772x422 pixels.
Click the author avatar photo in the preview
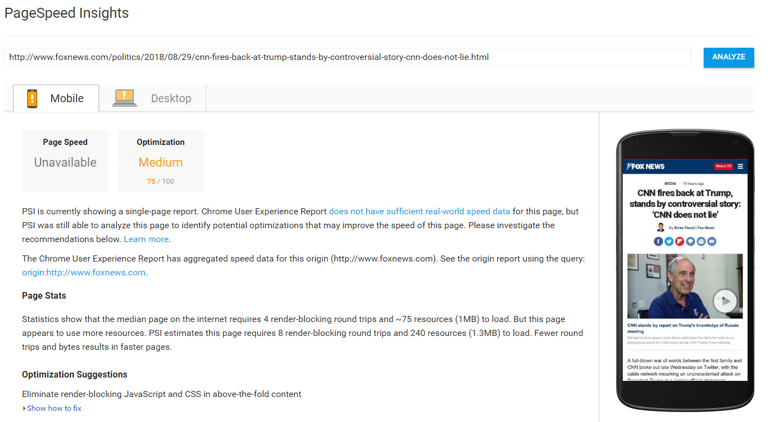click(x=660, y=227)
